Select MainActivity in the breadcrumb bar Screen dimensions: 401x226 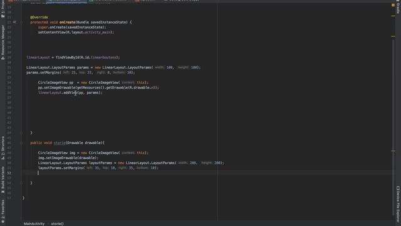pos(34,223)
